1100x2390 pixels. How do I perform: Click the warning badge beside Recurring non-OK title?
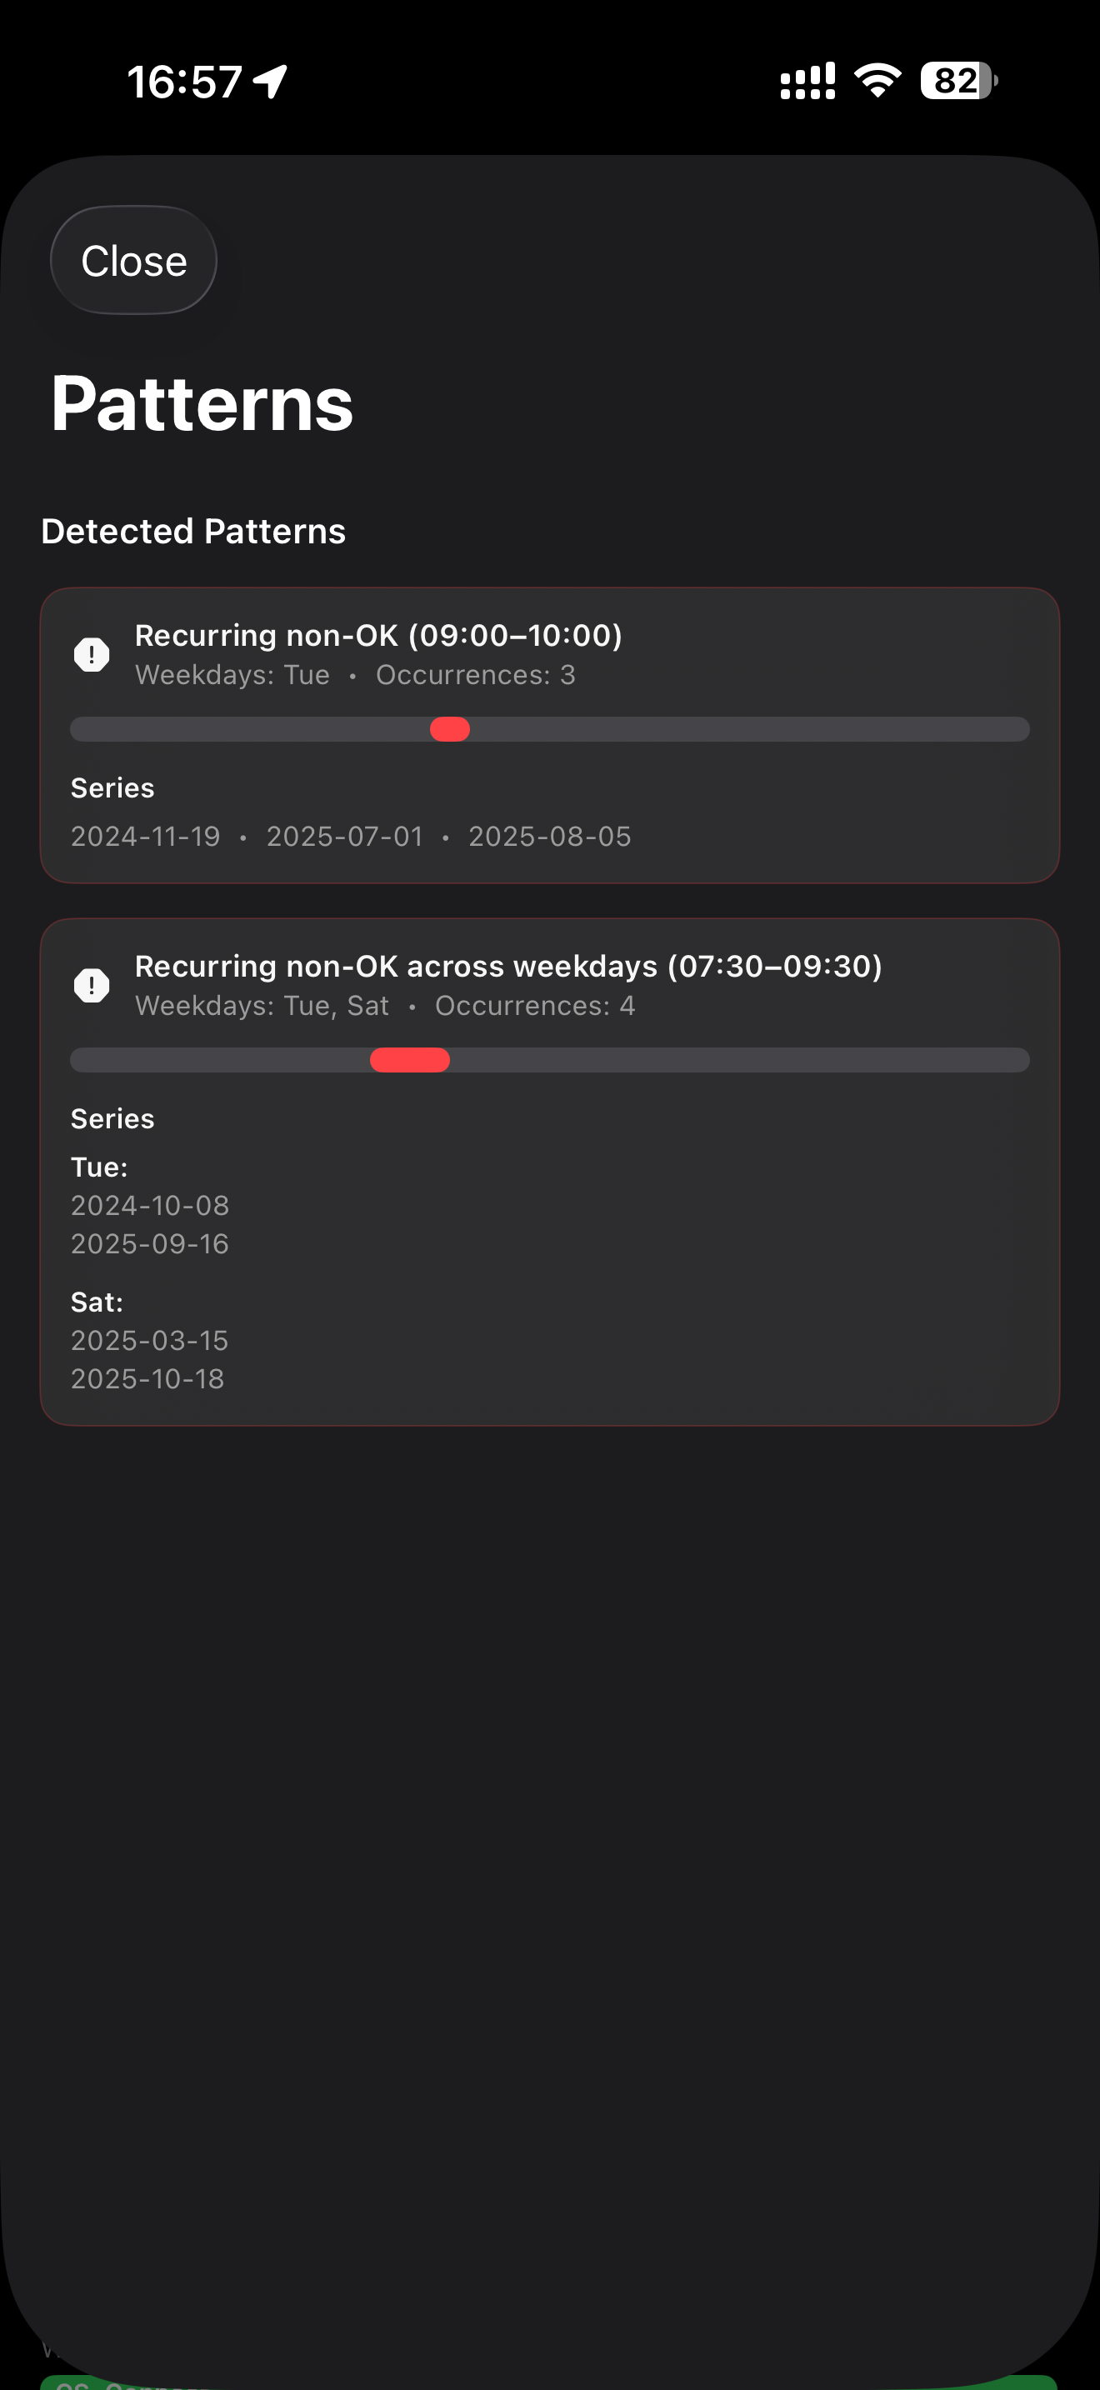coord(91,655)
